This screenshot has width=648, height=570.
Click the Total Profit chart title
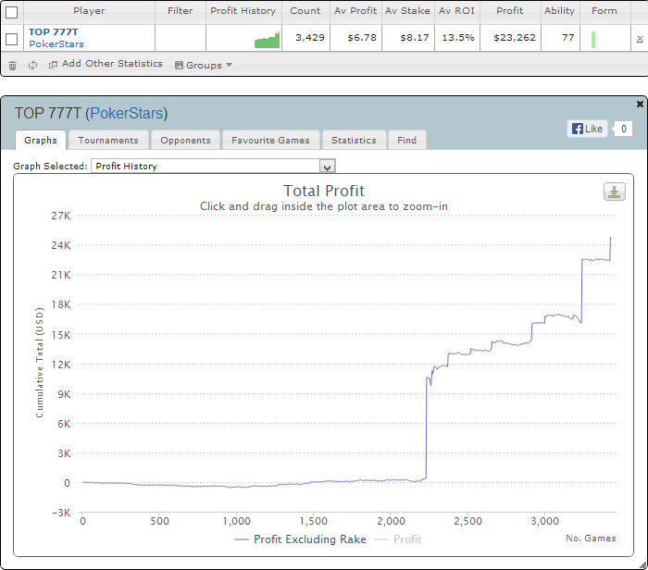tap(324, 192)
